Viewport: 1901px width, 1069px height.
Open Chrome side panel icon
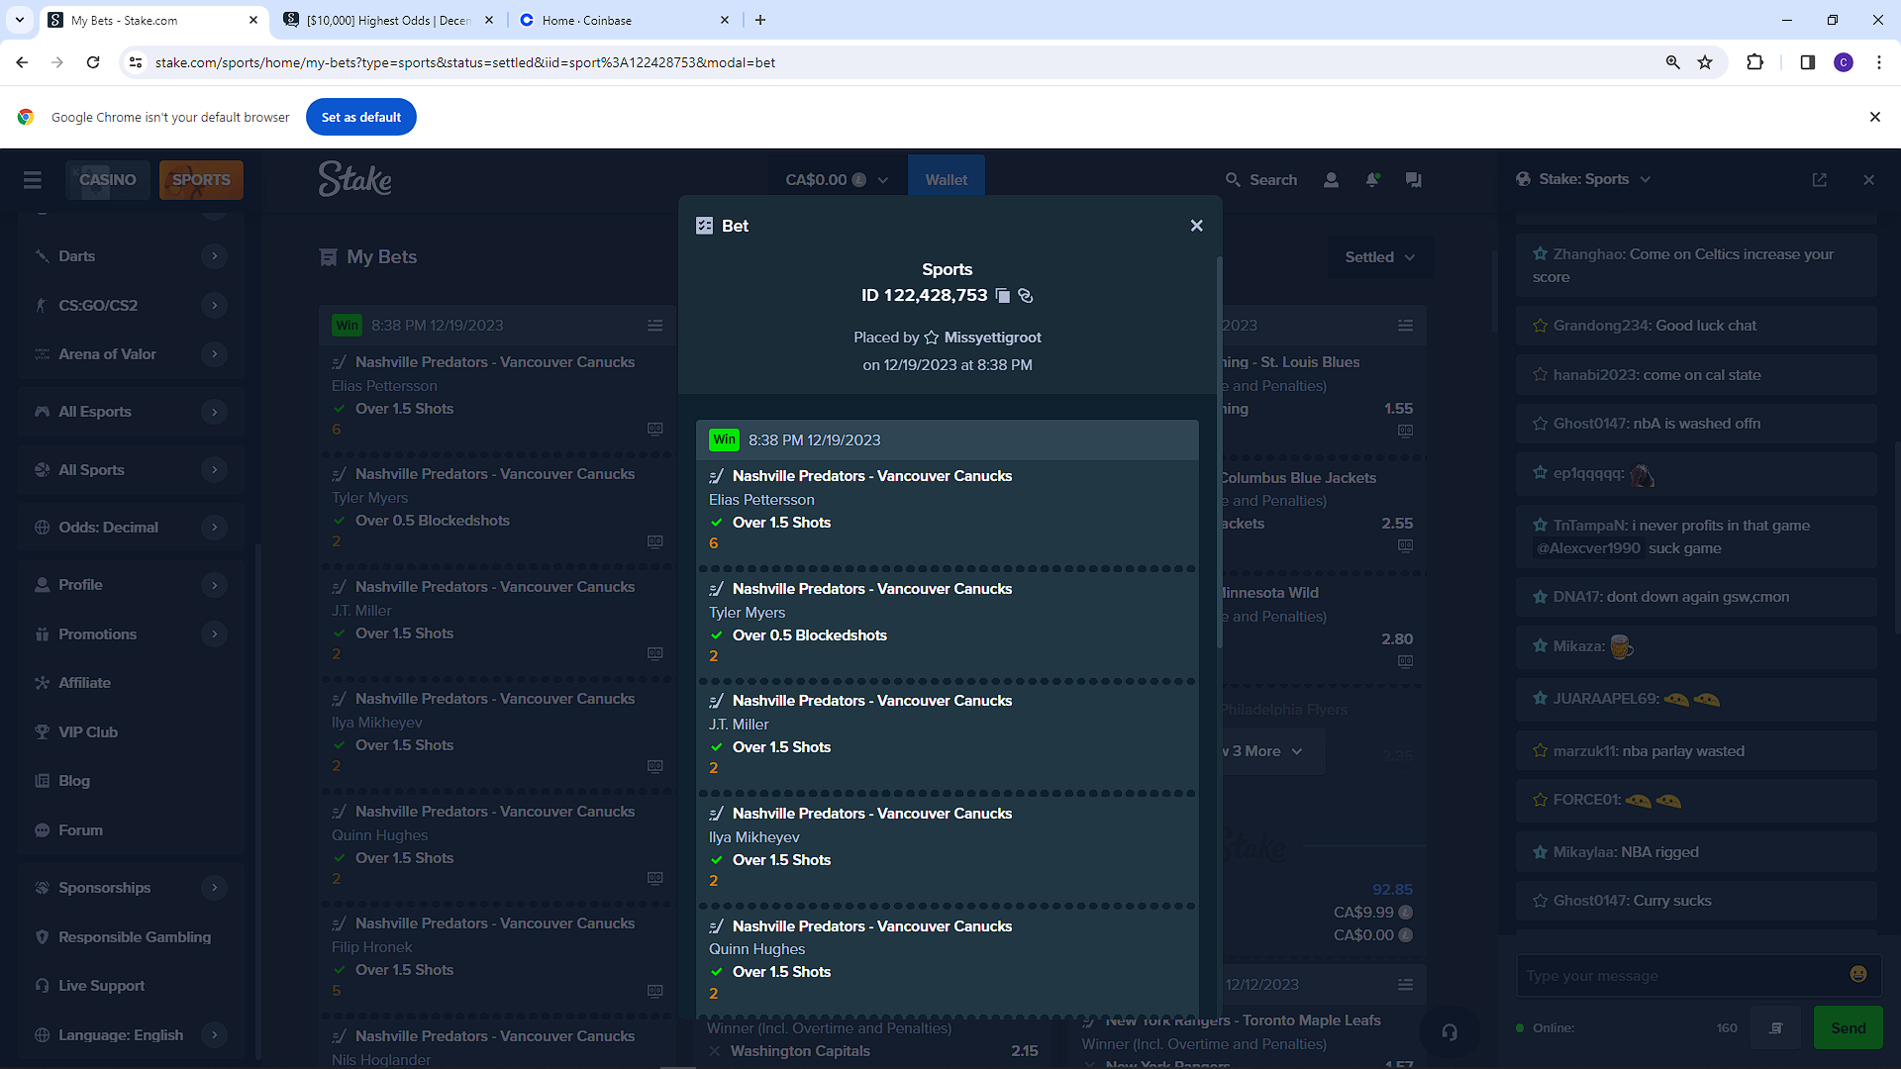[x=1807, y=62]
